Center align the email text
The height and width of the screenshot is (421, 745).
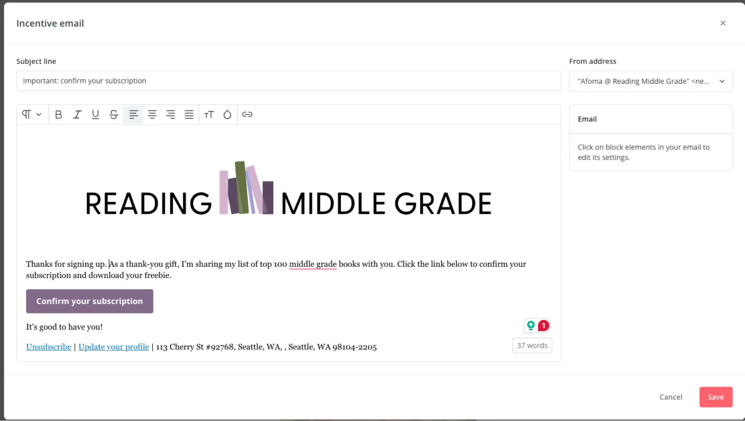tap(152, 115)
